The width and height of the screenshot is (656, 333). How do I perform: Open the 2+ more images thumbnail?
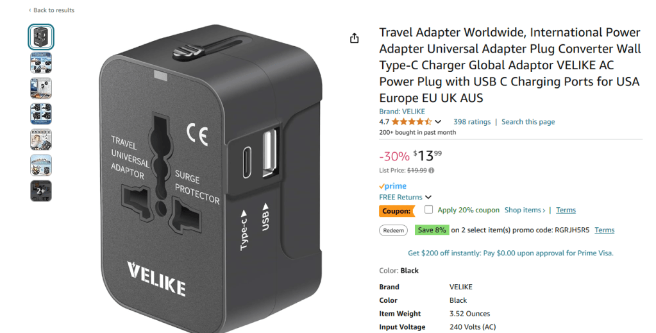point(41,191)
